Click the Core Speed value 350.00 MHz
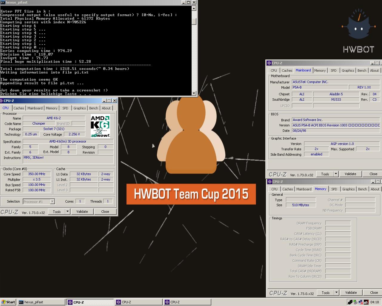382x306 pixels. 37,174
